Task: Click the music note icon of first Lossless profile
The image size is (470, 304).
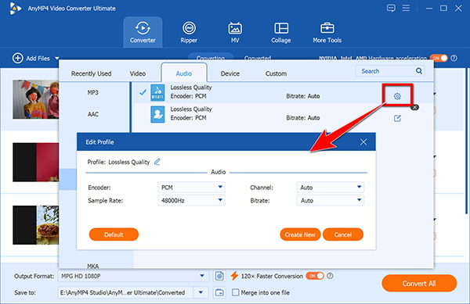Action: (x=157, y=93)
